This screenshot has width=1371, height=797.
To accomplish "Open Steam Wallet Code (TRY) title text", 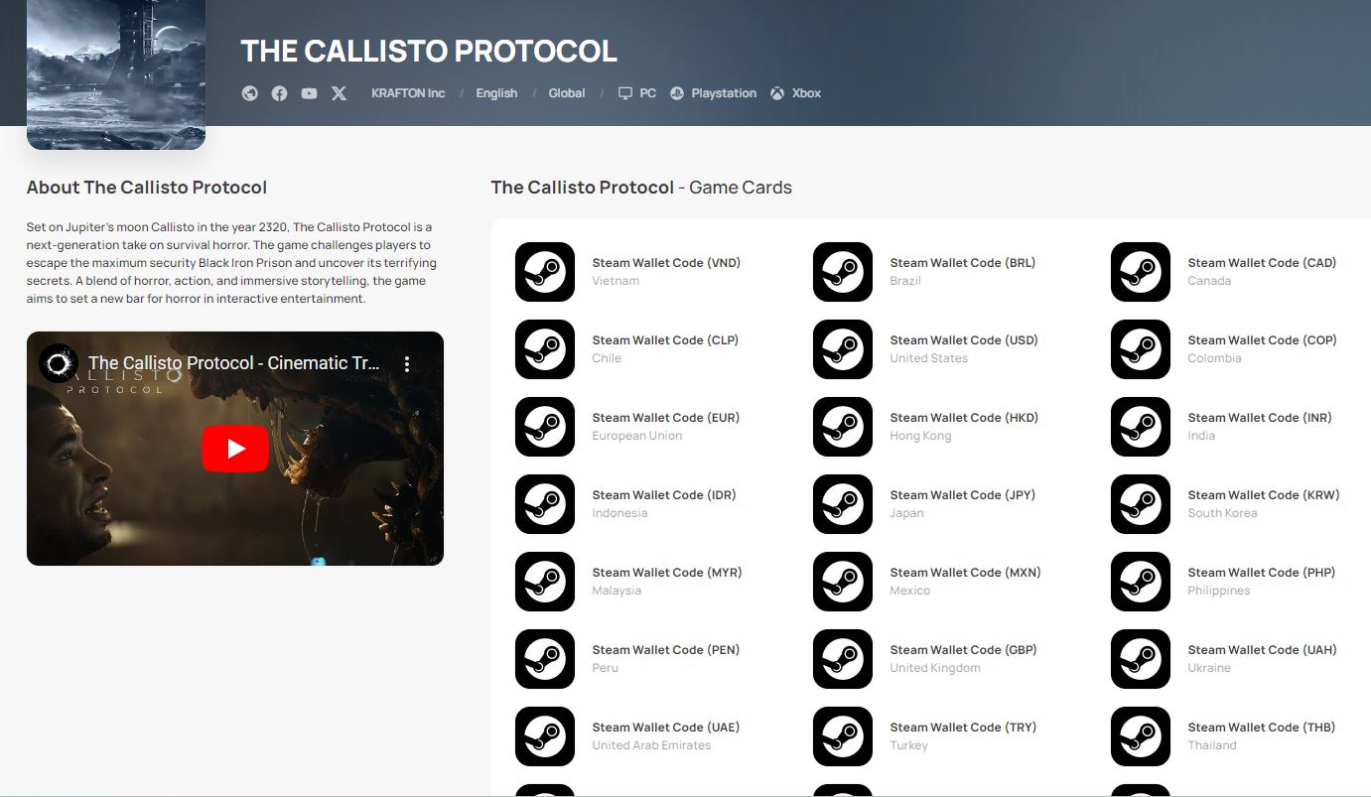I will (x=963, y=728).
